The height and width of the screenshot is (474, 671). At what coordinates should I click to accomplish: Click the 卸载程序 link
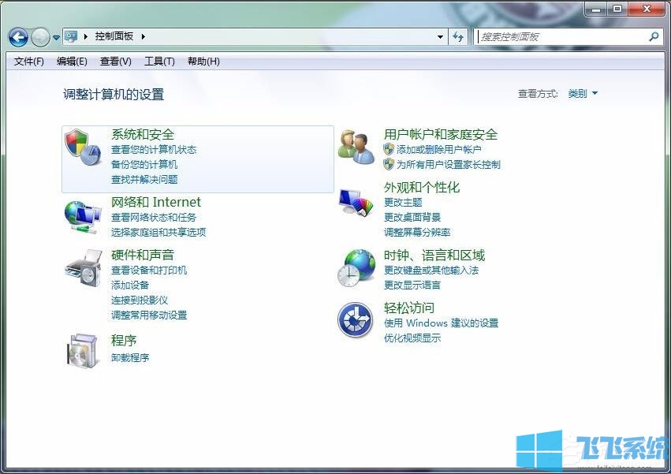pos(130,357)
